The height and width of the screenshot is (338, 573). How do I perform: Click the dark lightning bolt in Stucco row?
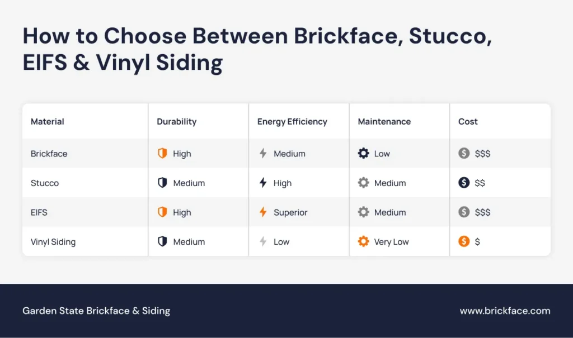262,183
